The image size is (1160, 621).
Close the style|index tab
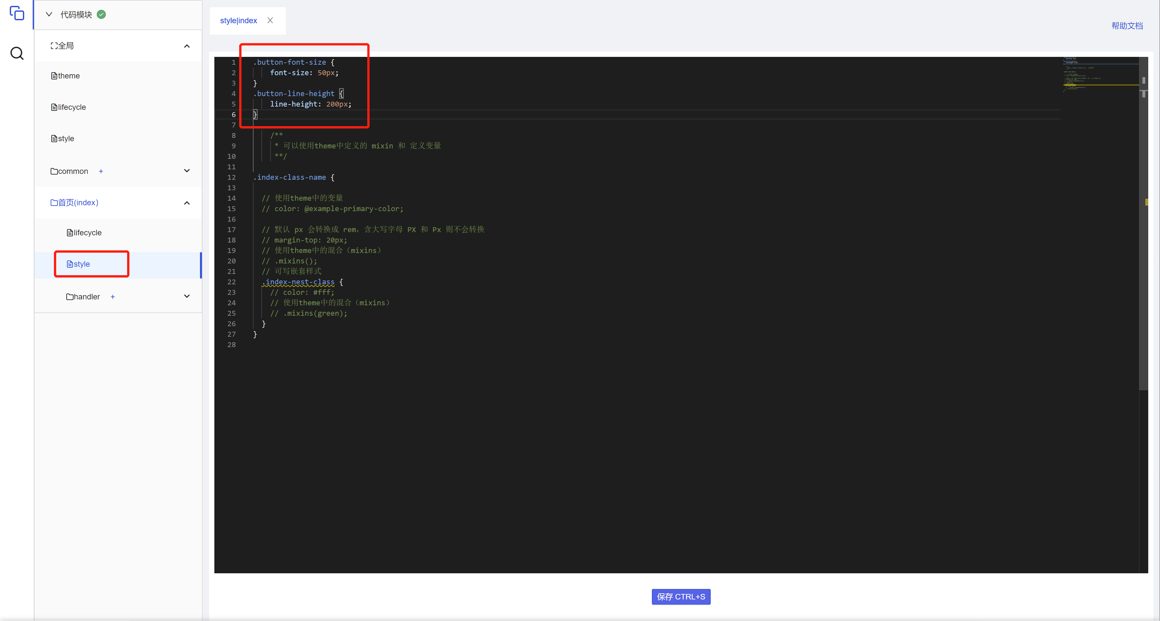pos(270,20)
